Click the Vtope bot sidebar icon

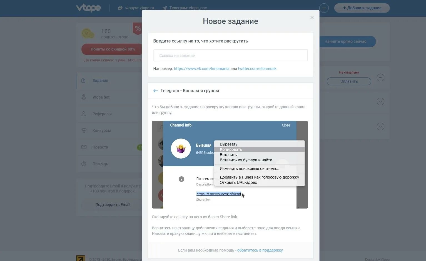tap(83, 97)
